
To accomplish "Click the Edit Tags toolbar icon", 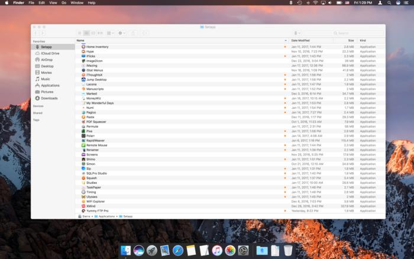I will [145, 33].
